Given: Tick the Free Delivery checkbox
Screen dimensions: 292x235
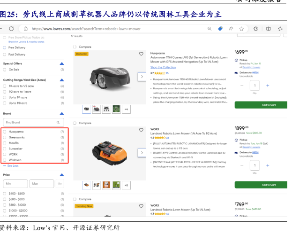Looking at the screenshot, I should 5,47.
